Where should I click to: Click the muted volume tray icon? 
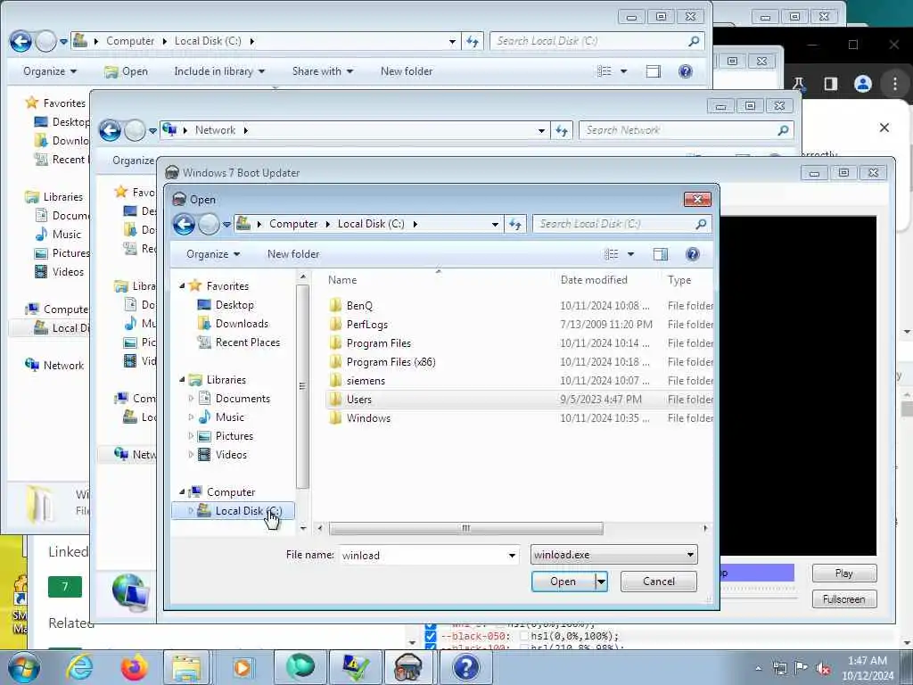823,669
